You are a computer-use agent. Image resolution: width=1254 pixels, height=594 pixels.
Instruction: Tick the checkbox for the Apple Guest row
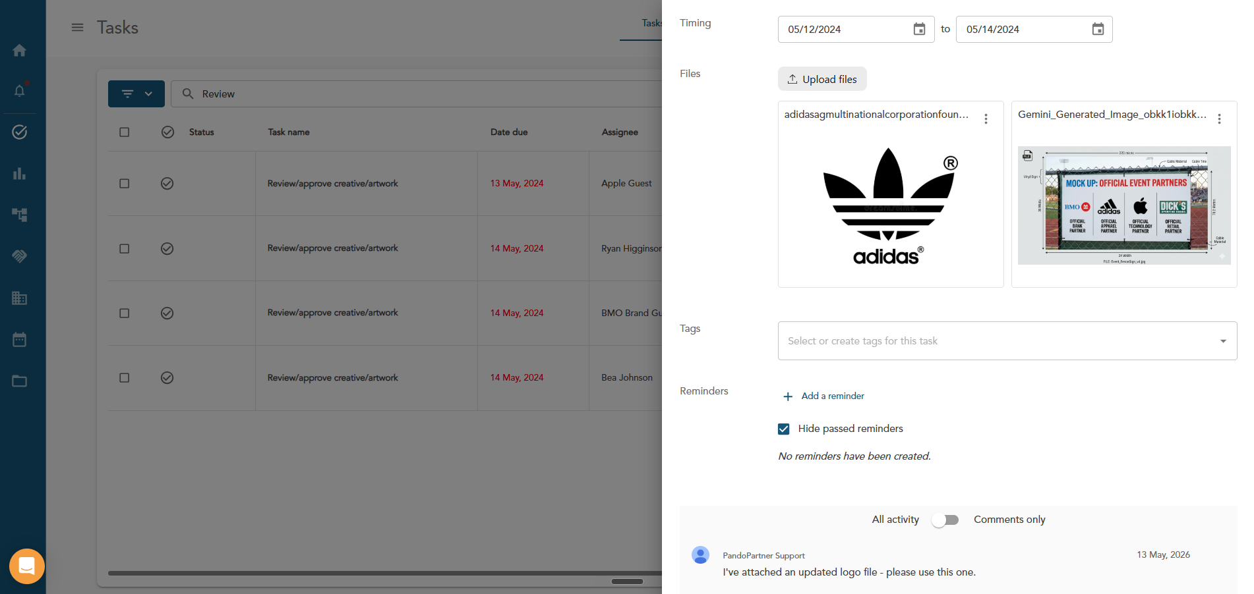124,183
